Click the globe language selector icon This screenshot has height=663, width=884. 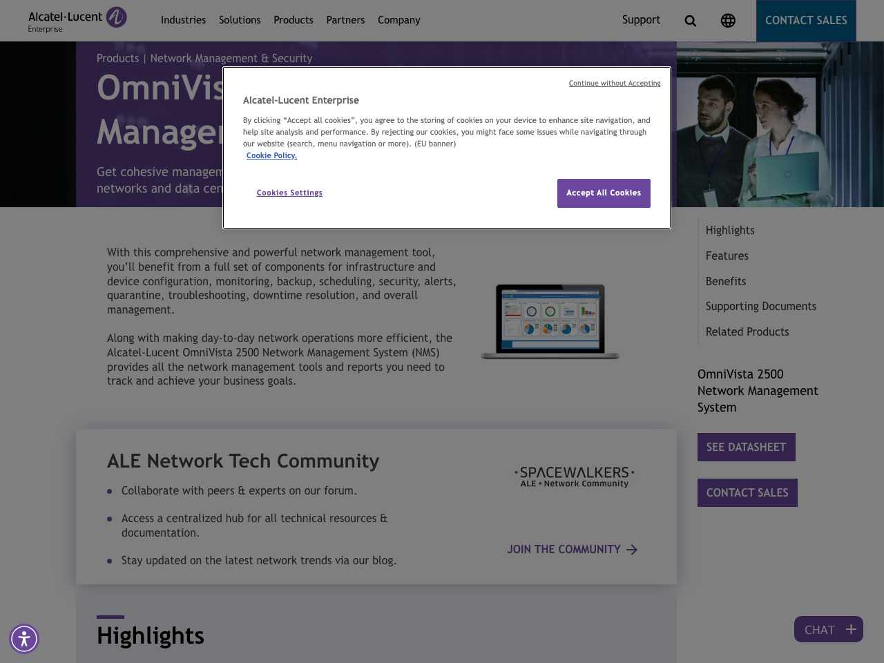click(x=728, y=19)
